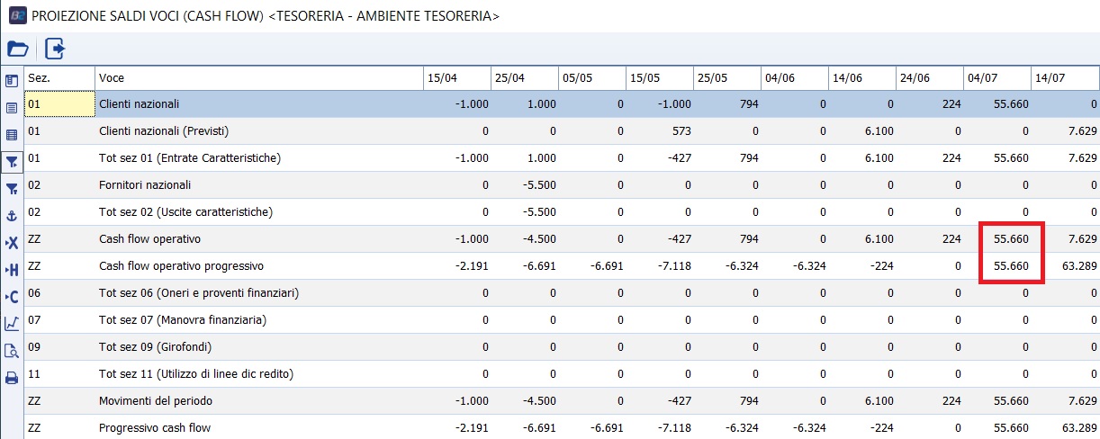Click the printer icon in sidebar
The image size is (1100, 439).
[12, 378]
